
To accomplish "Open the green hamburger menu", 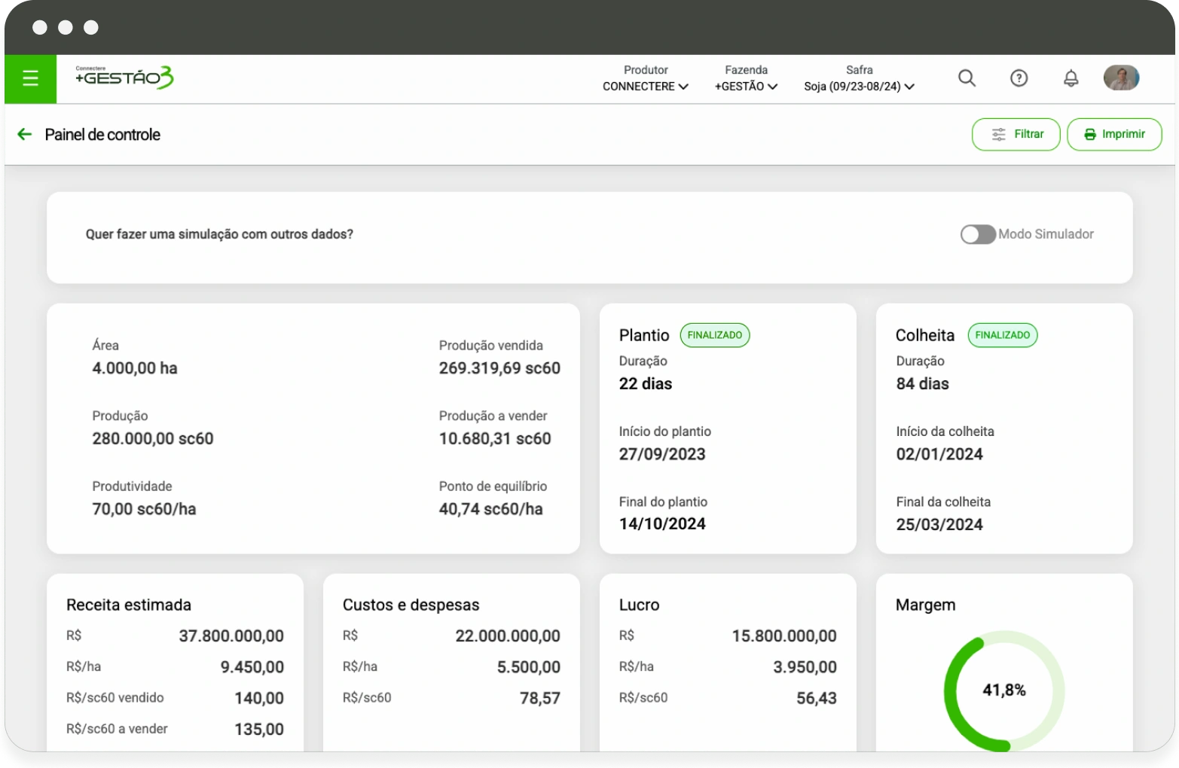I will tap(30, 78).
